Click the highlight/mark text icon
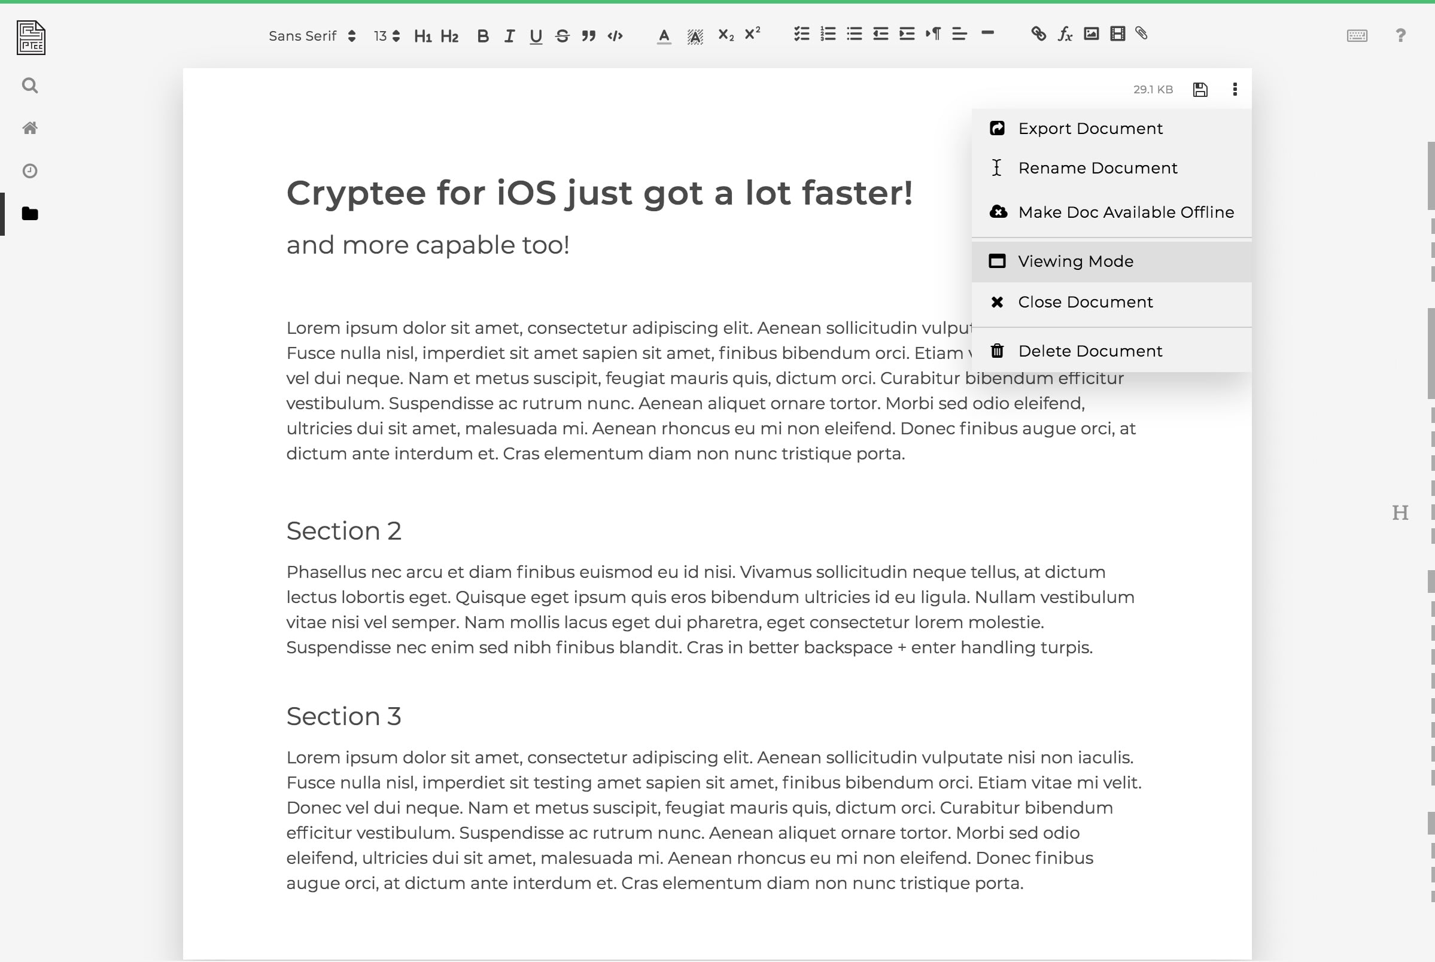The width and height of the screenshot is (1435, 962). pos(695,34)
